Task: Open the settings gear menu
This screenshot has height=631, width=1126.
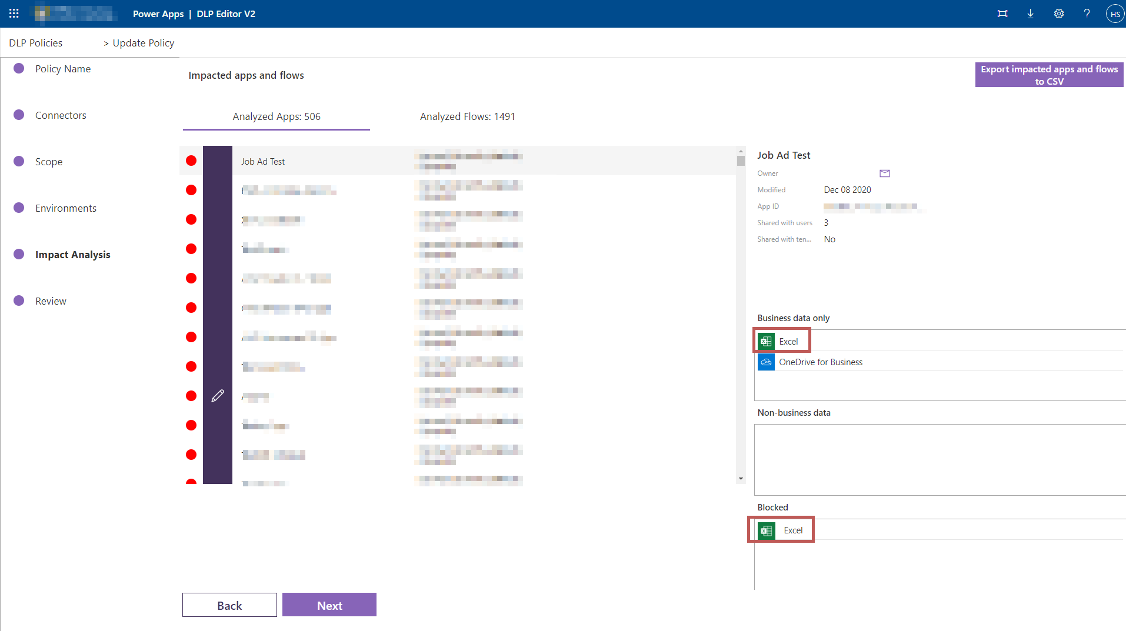Action: tap(1058, 14)
